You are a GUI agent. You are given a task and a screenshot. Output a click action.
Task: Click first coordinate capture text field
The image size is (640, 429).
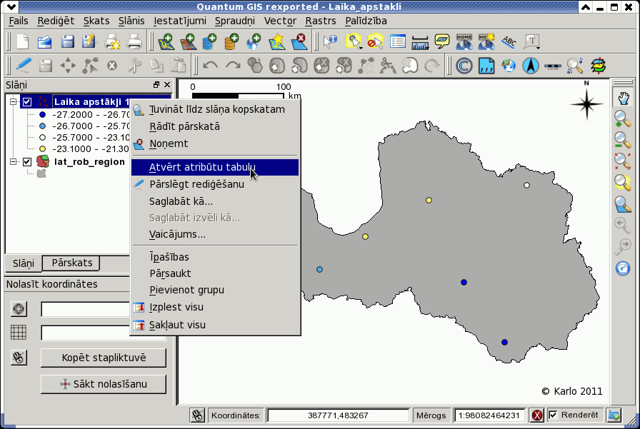point(85,310)
